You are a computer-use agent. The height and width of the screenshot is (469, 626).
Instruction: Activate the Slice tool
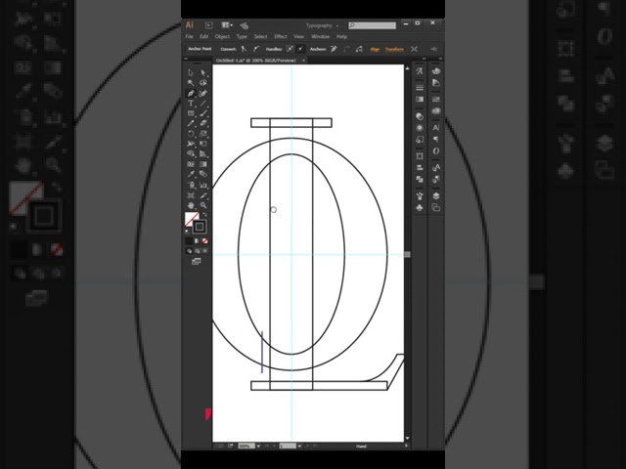click(203, 195)
